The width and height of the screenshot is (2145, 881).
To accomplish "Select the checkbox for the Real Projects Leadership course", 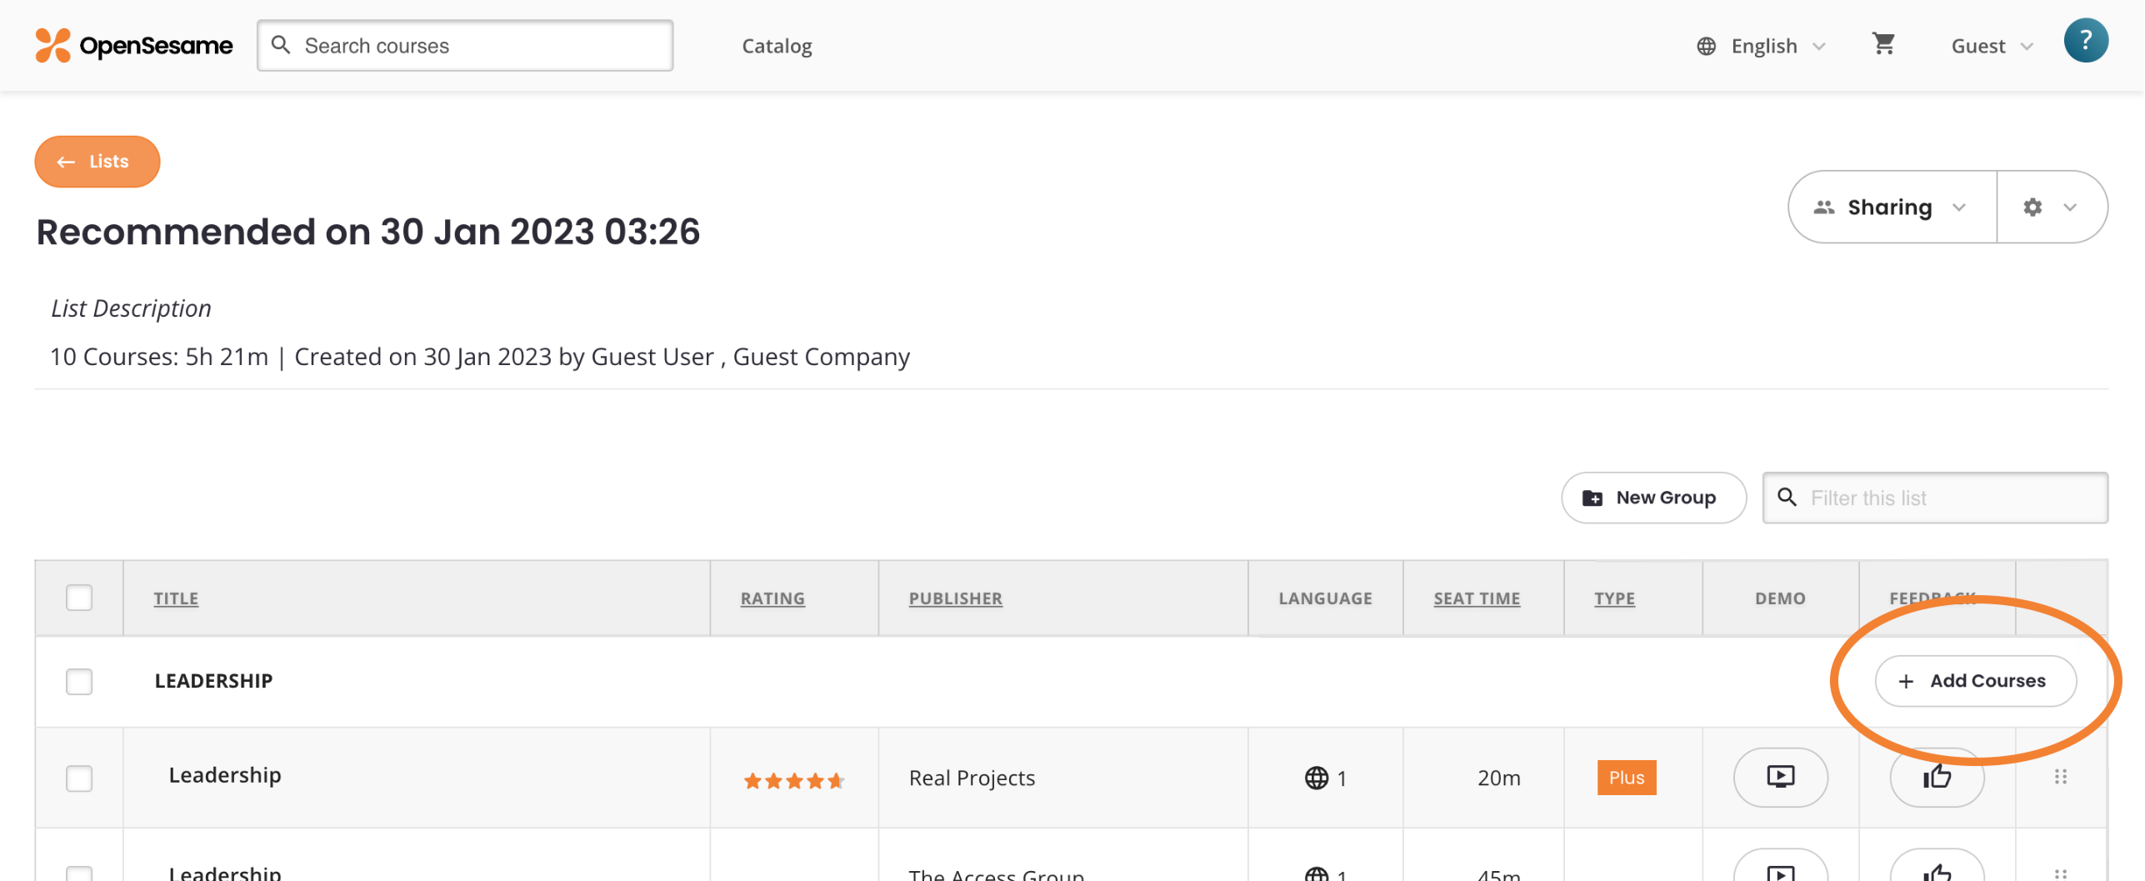I will pyautogui.click(x=79, y=778).
